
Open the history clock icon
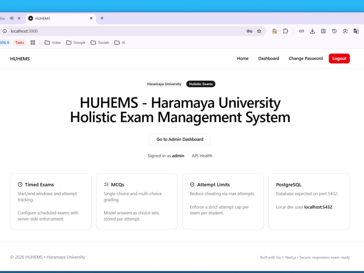point(334,31)
